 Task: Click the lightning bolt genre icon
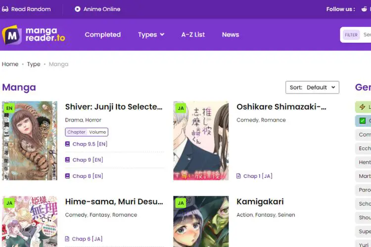[362, 107]
